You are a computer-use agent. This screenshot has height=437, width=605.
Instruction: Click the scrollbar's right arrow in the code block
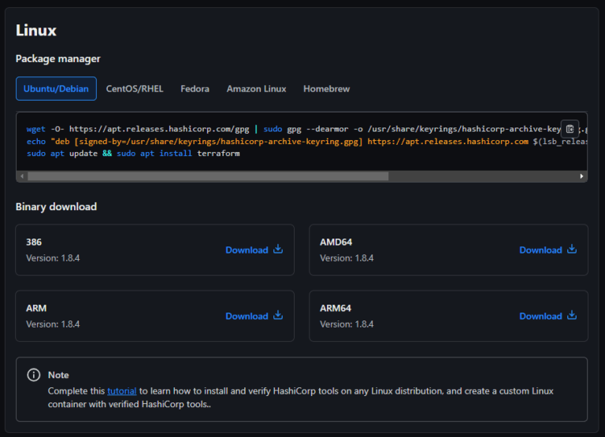pos(581,176)
